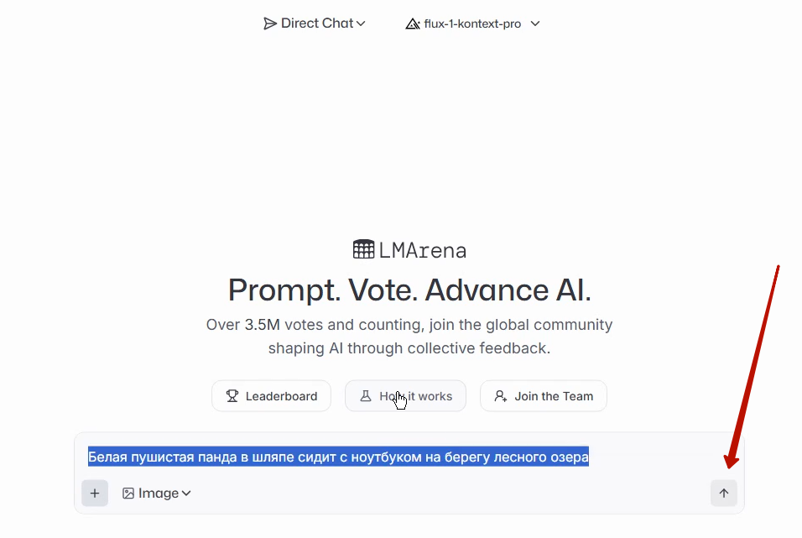The image size is (802, 538).
Task: Click the picture icon beside Image
Action: pos(128,494)
